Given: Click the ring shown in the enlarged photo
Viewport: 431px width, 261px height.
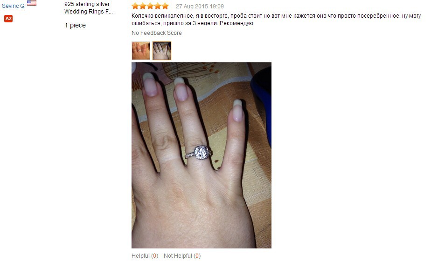Looking at the screenshot, I should (x=199, y=153).
